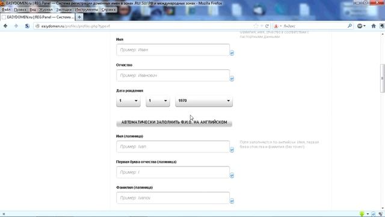Click the toolbar icon right of the Home icon
The height and width of the screenshot is (217, 385).
click(382, 26)
